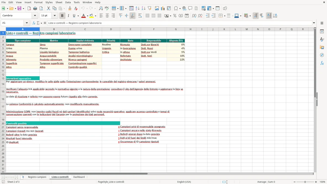The height and width of the screenshot is (184, 327).
Task: Click the zoom slider in the status bar
Action: (x=305, y=182)
